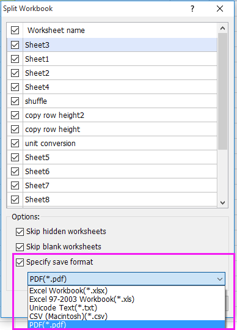Uncheck the Sheet5 checkbox

tap(15, 157)
